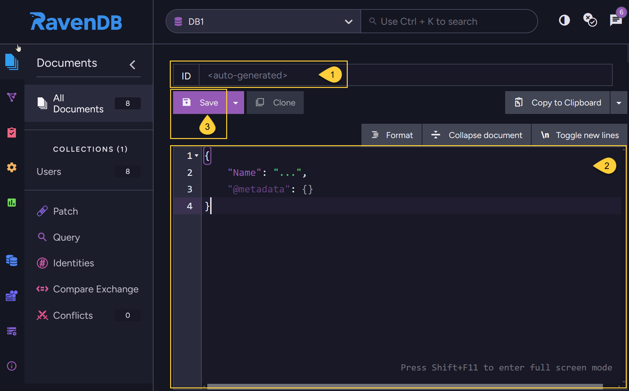The height and width of the screenshot is (391, 629).
Task: Open the Compare Exchange menu item
Action: click(x=89, y=289)
